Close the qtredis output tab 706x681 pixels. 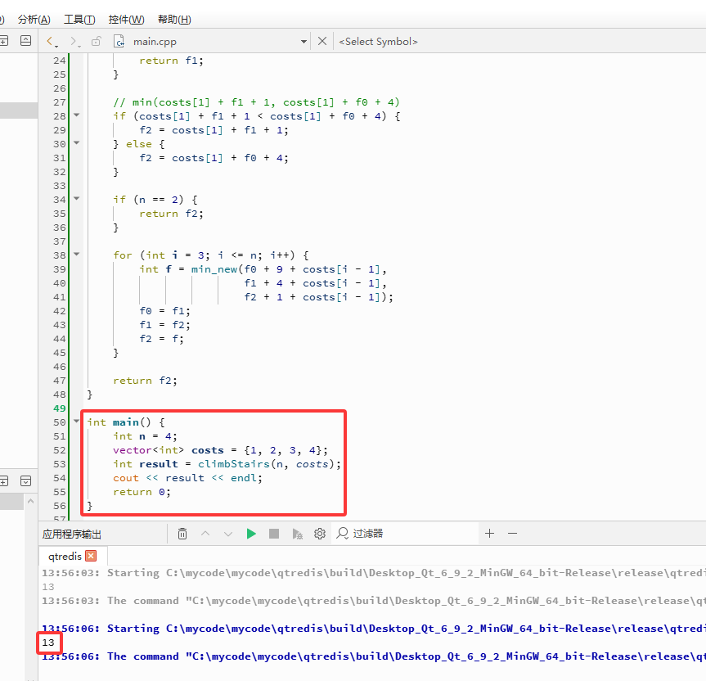[x=91, y=556]
